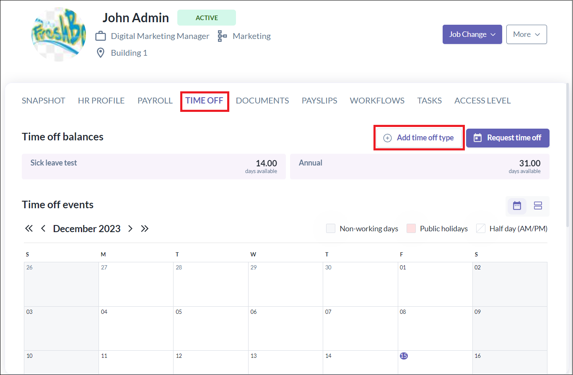This screenshot has height=375, width=573.
Task: Click John Admin's profile picture
Action: click(x=59, y=34)
